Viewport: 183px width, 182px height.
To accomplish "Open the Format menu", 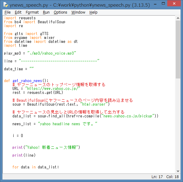I will [x=32, y=12].
